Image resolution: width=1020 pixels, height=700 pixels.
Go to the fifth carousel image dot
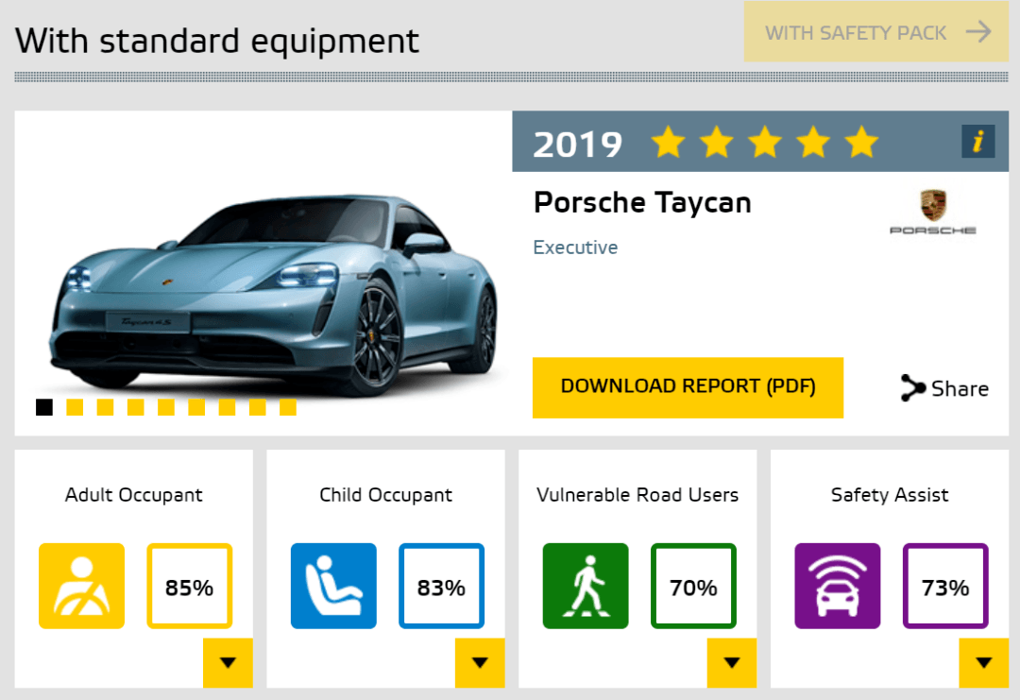point(166,407)
